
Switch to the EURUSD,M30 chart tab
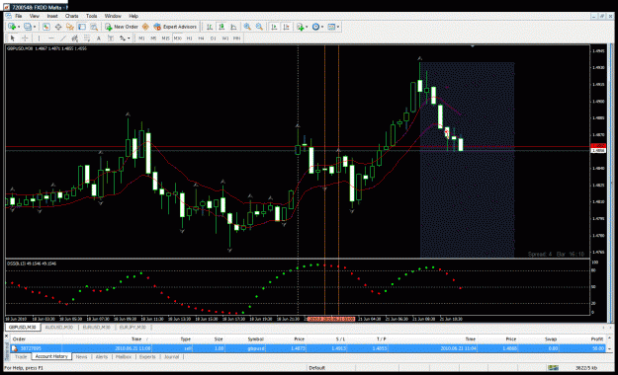click(x=96, y=328)
